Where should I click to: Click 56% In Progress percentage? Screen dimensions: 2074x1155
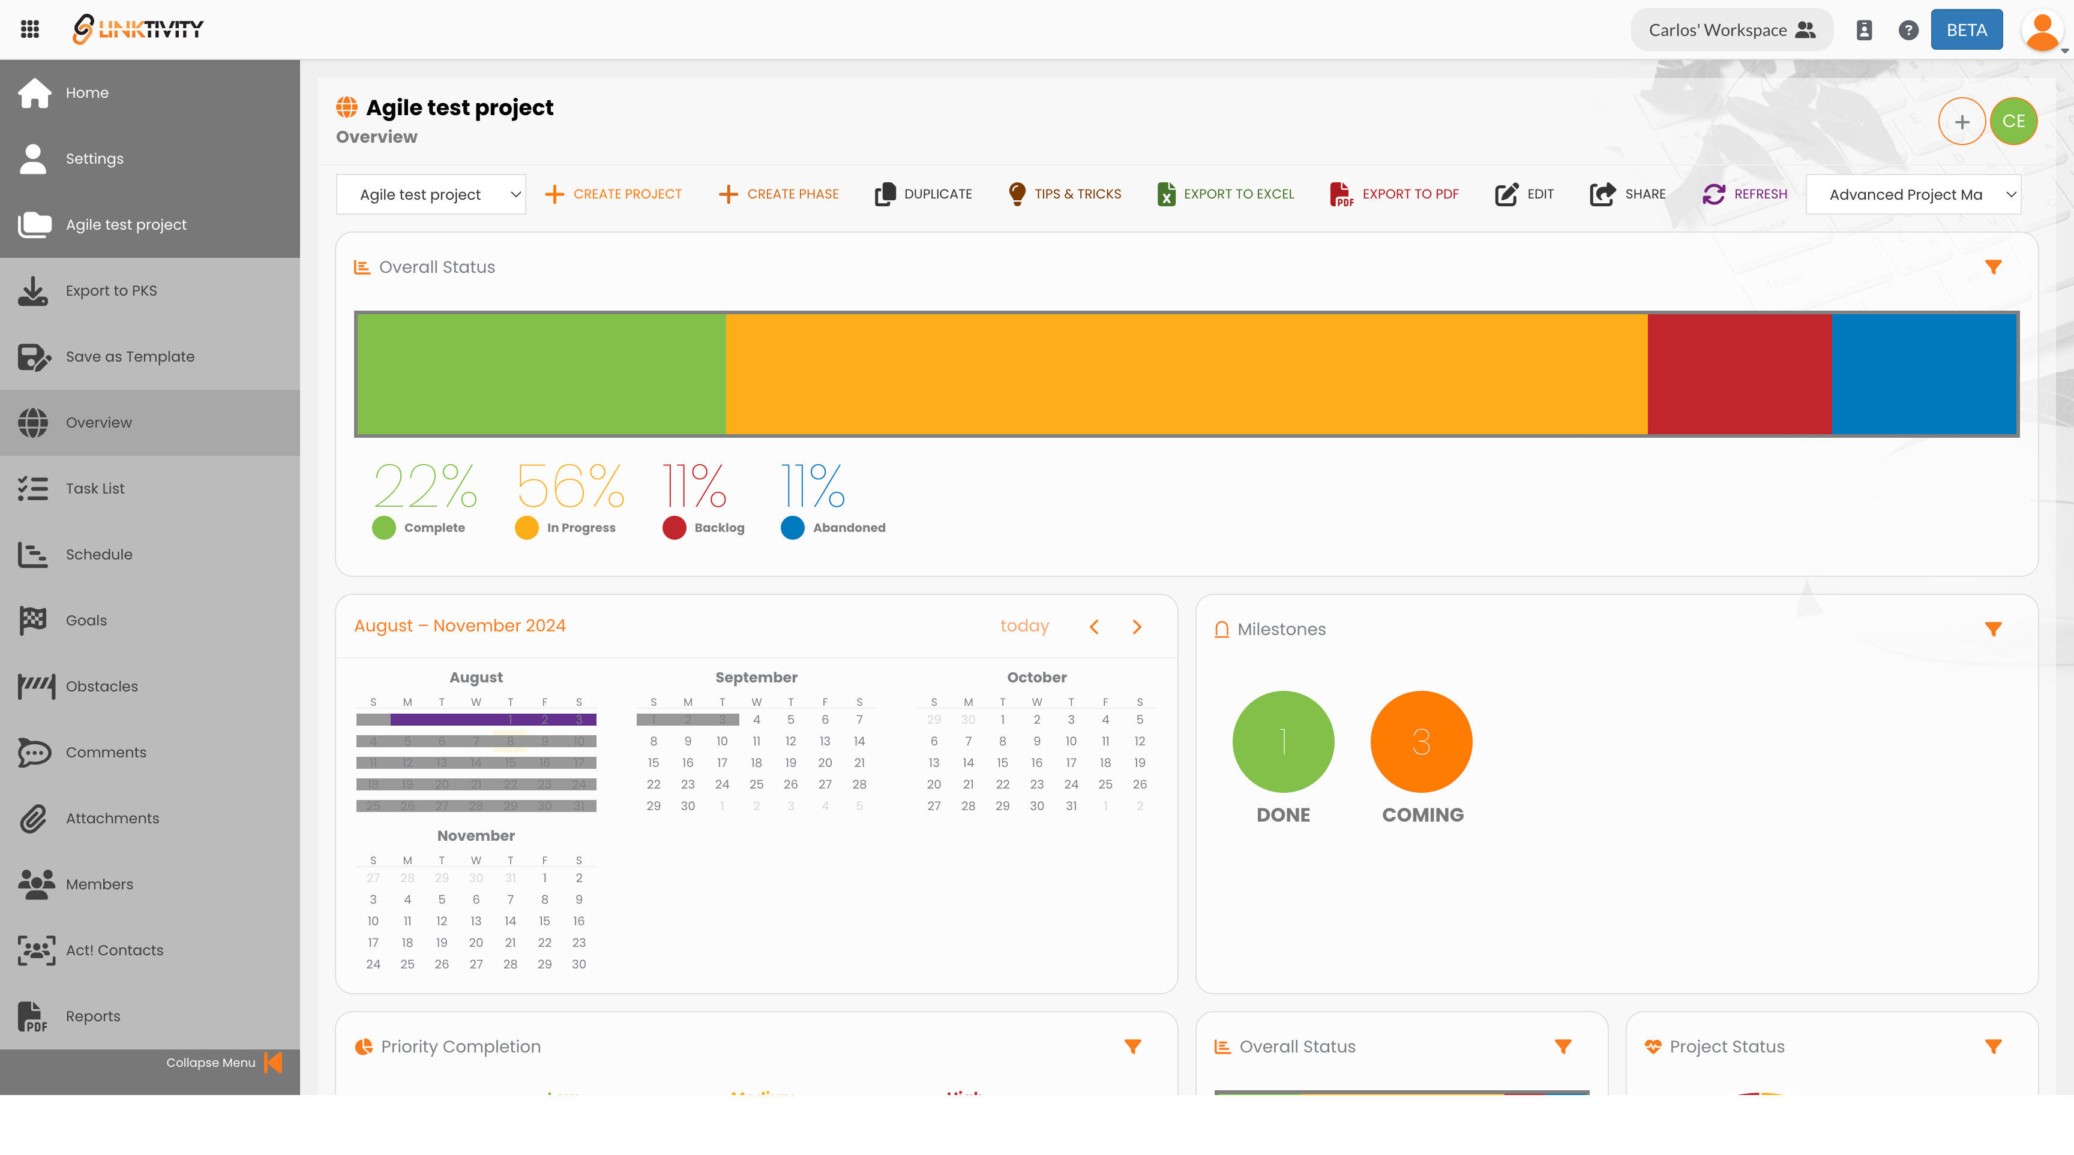click(570, 486)
